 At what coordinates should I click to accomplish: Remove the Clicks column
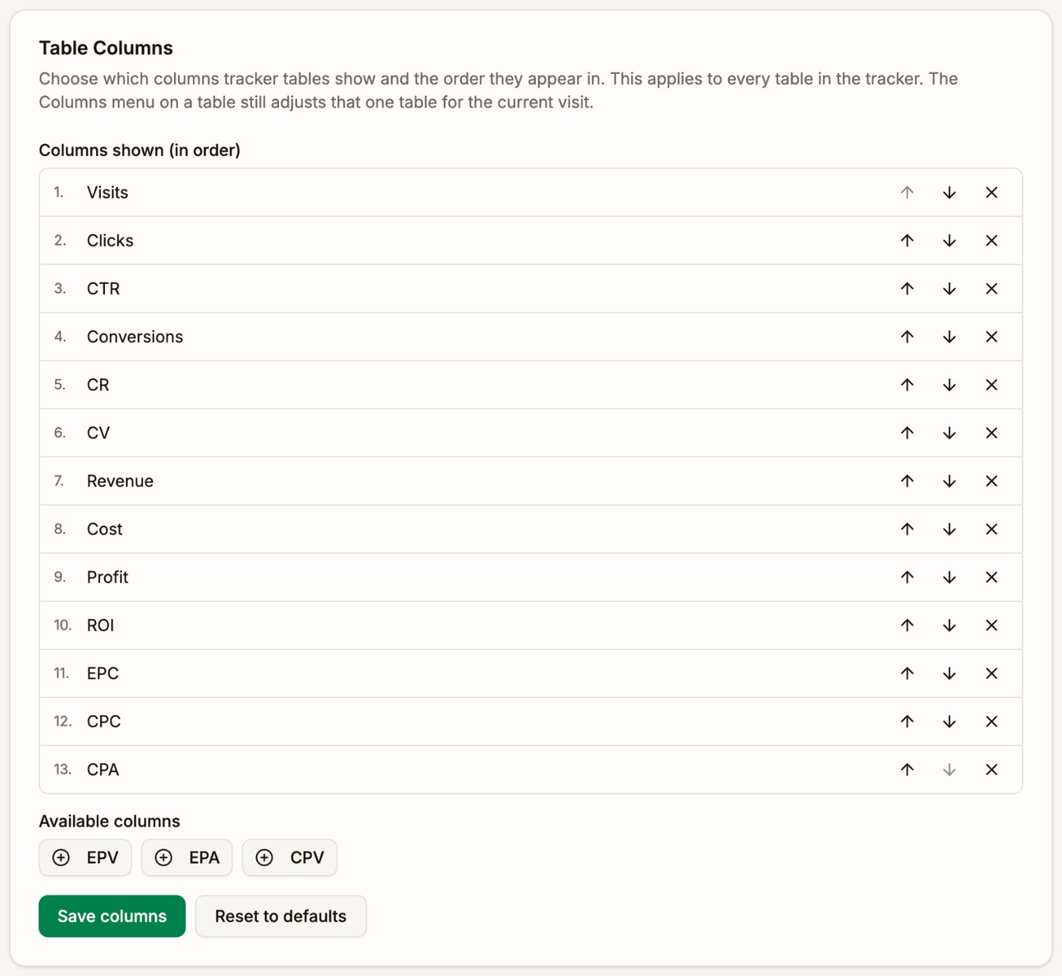(991, 241)
